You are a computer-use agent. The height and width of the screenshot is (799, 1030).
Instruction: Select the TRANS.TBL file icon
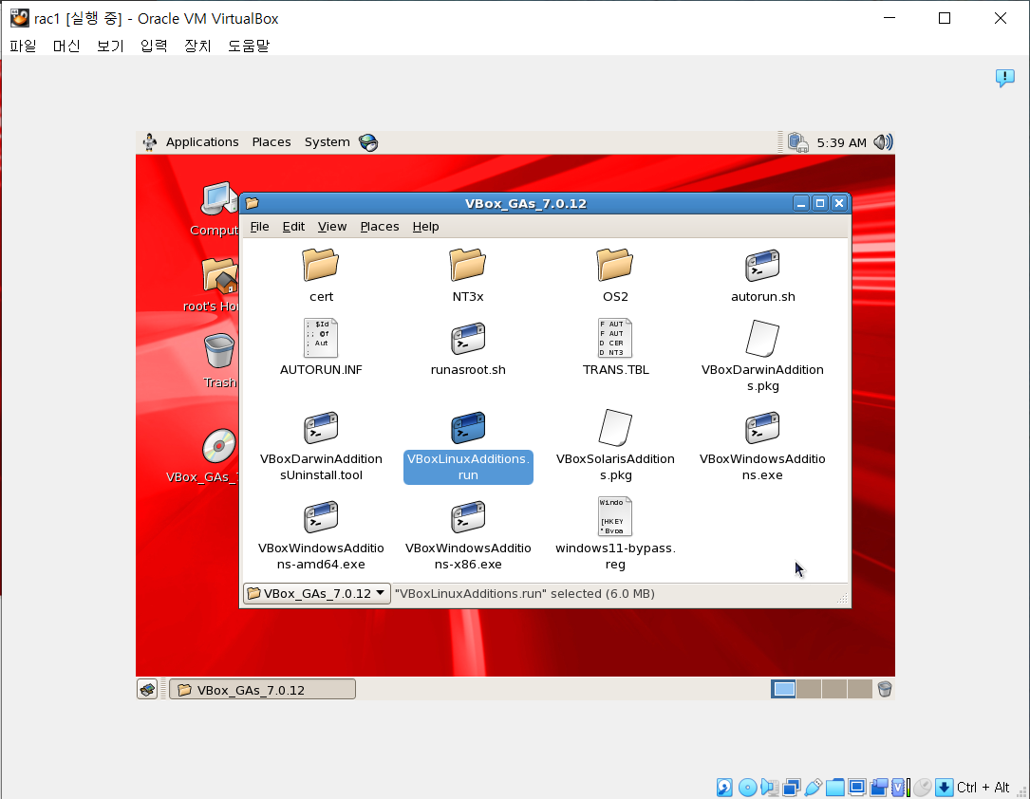[615, 338]
